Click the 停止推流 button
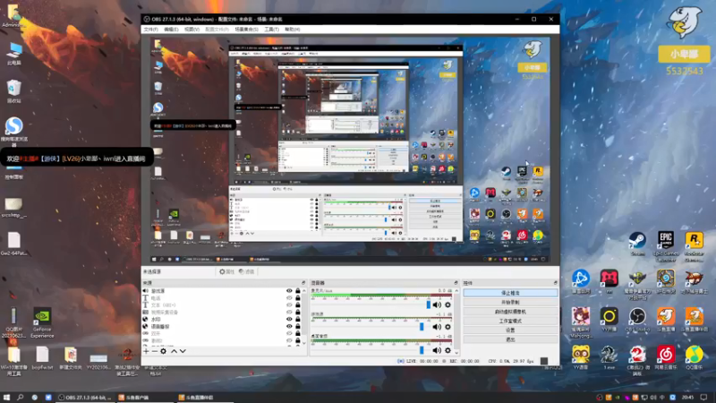This screenshot has width=716, height=403. tap(510, 293)
